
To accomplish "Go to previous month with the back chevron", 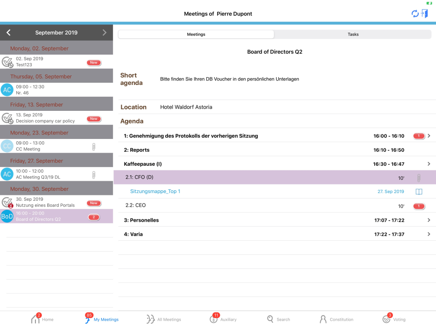I will 9,32.
